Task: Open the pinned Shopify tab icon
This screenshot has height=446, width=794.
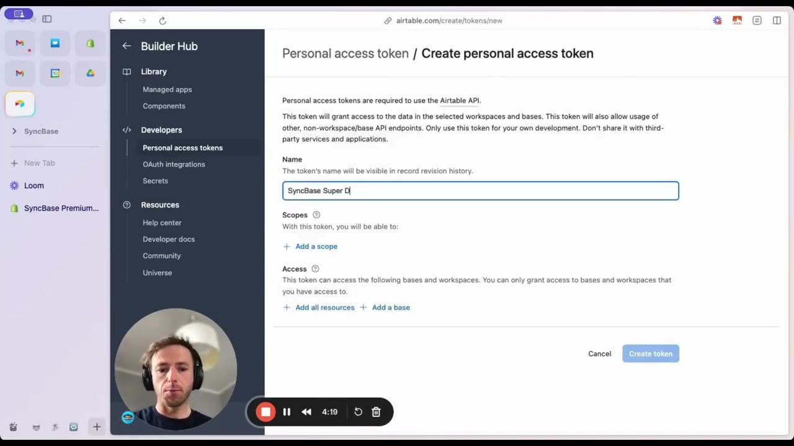Action: click(x=91, y=43)
